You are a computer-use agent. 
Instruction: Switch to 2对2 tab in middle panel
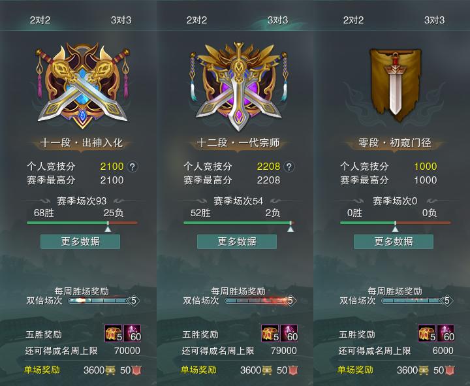196,20
